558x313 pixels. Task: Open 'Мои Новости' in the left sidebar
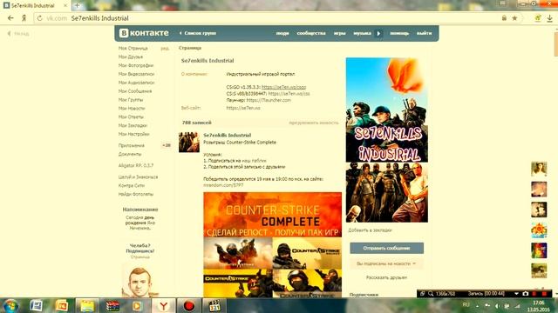point(132,108)
